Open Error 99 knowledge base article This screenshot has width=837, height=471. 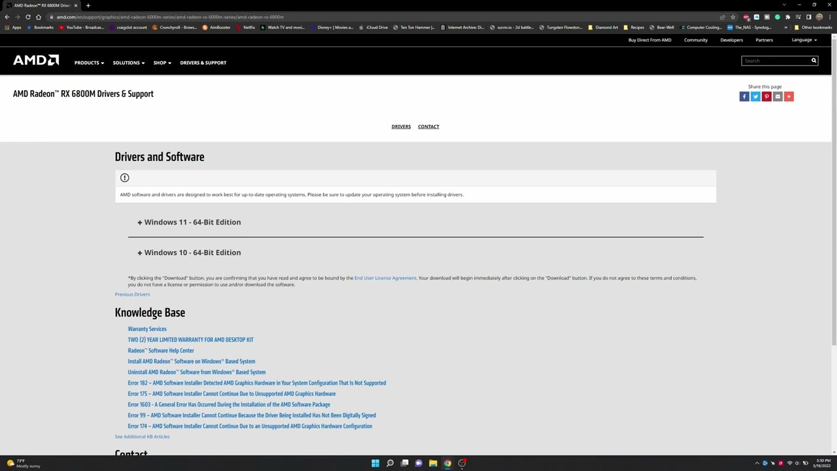[252, 415]
